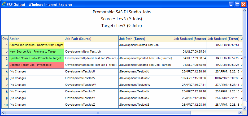Close the SAS Output window

[x=243, y=5]
